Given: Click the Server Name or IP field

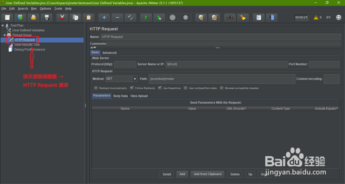Looking at the screenshot, I should (x=226, y=64).
